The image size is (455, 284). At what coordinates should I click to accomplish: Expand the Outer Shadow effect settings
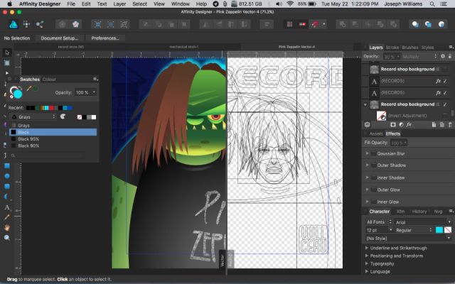tap(367, 165)
